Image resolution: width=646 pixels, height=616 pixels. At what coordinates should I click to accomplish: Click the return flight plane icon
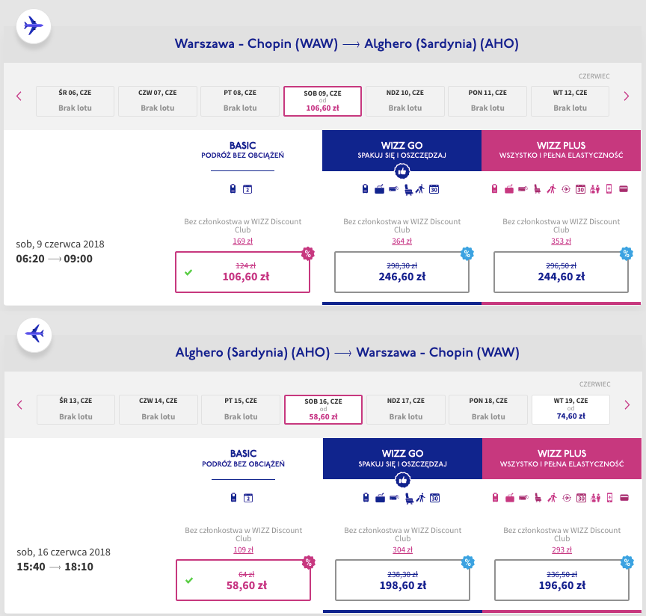click(x=34, y=335)
